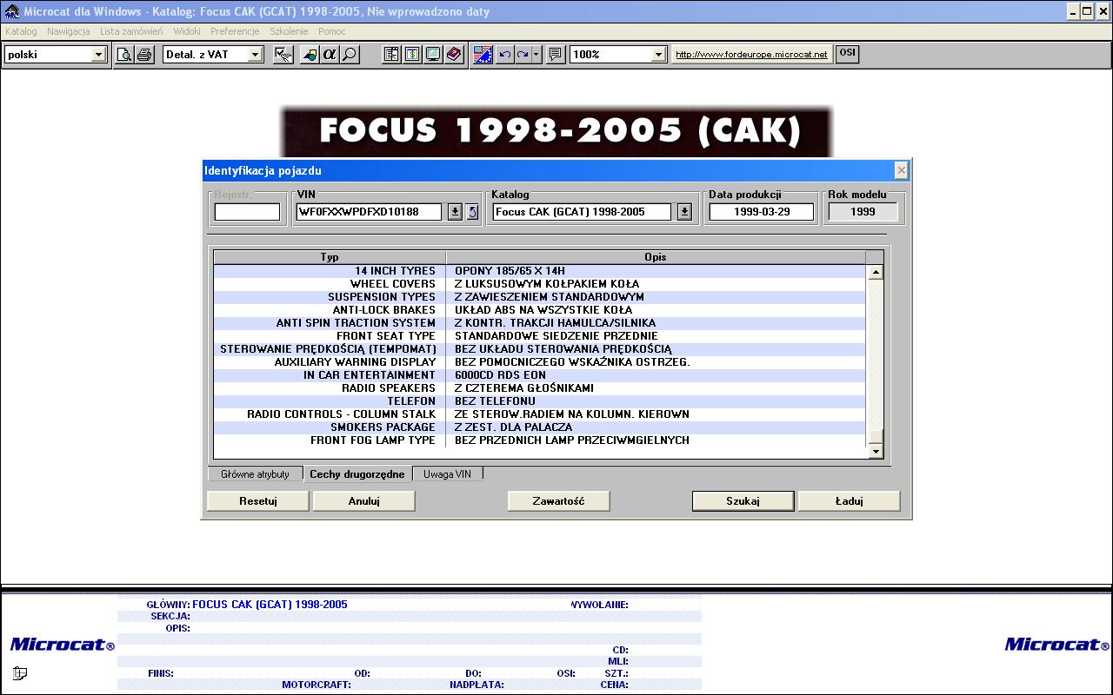Click the undo arrow icon

pos(504,54)
